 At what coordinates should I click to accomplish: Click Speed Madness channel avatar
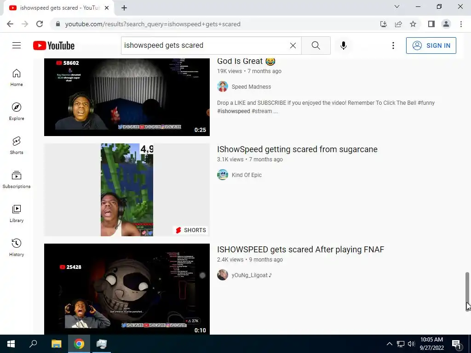point(223,86)
